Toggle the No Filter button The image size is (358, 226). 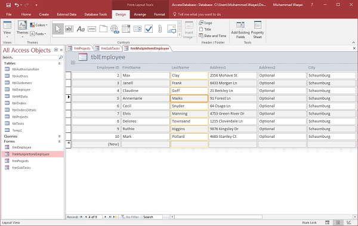click(129, 217)
